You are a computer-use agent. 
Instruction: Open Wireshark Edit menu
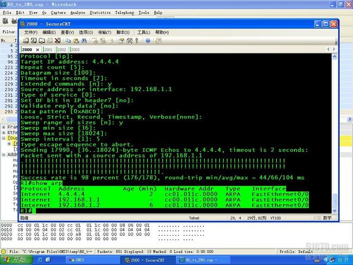click(20, 12)
